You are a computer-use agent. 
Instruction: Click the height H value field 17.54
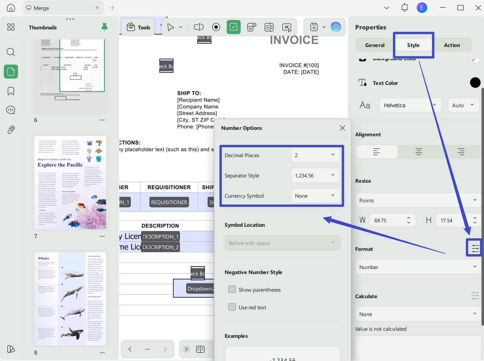click(x=453, y=220)
